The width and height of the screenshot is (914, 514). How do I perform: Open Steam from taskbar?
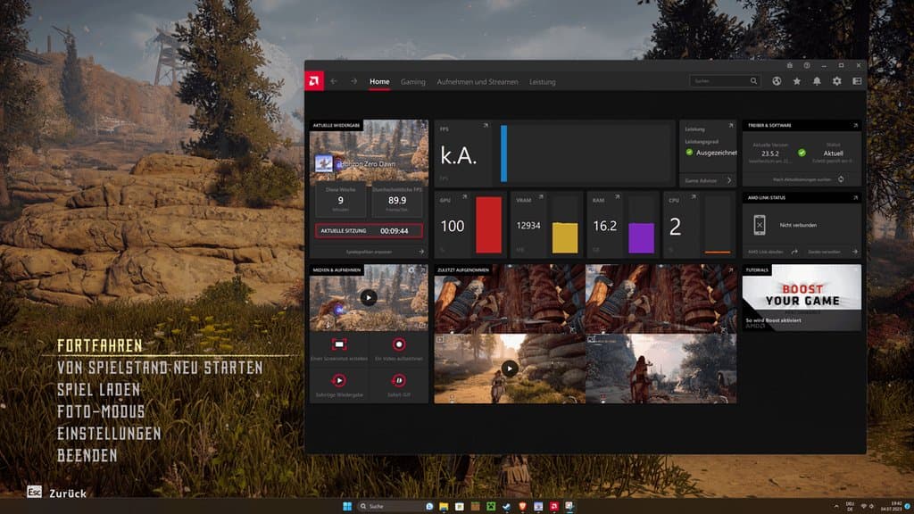(507, 507)
